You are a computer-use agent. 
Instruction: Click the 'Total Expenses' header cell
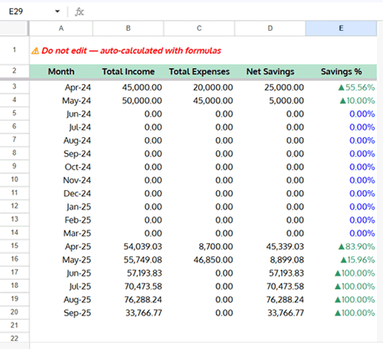[x=199, y=71]
